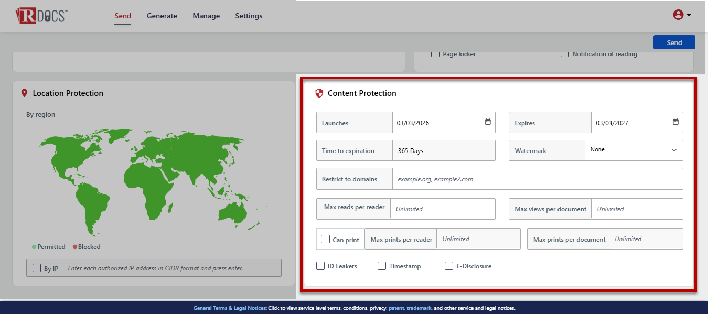Check the E-Disclosure option

pos(449,266)
